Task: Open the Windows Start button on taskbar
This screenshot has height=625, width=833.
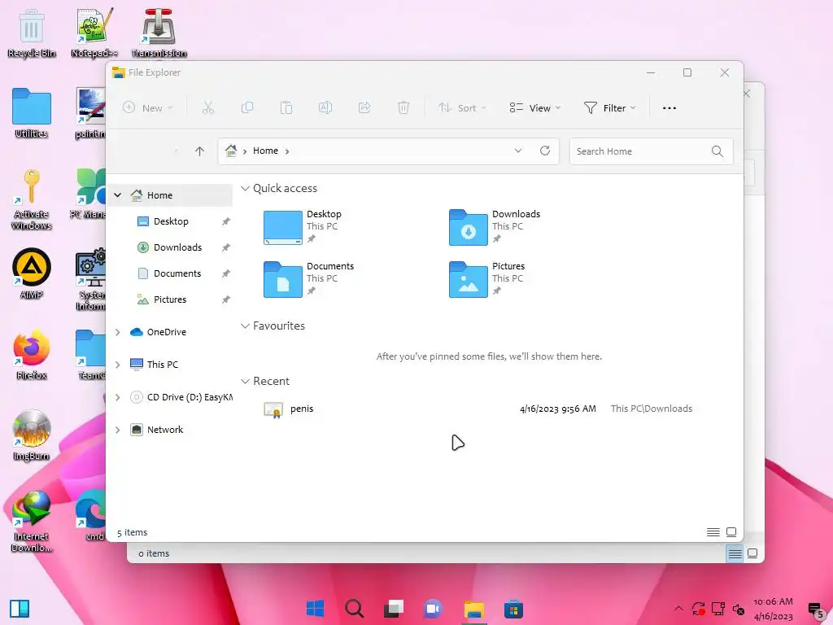Action: pos(315,609)
